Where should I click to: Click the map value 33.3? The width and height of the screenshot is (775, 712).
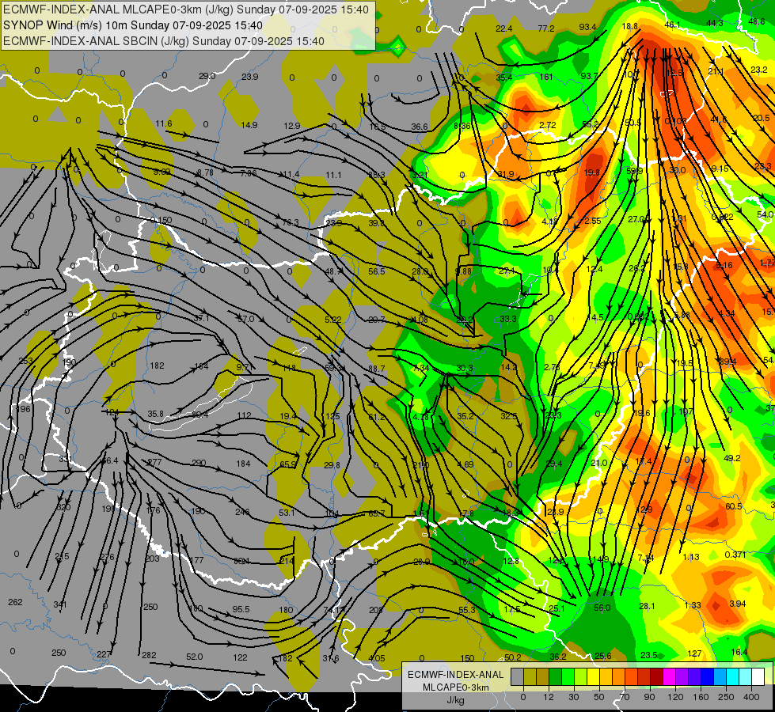pyautogui.click(x=508, y=319)
